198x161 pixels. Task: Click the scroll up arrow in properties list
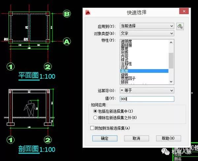pos(171,42)
